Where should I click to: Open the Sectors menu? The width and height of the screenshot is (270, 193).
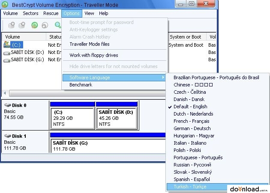pyautogui.click(x=30, y=13)
